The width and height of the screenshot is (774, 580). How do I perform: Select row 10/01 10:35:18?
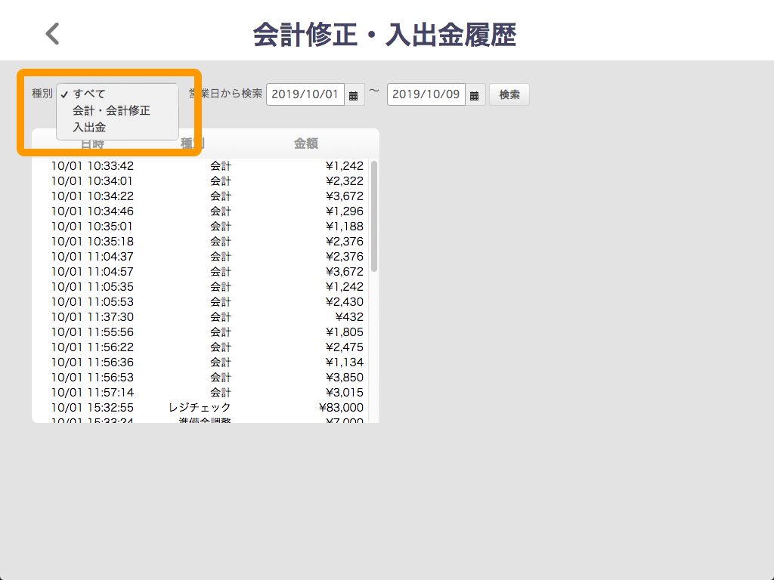pos(200,242)
